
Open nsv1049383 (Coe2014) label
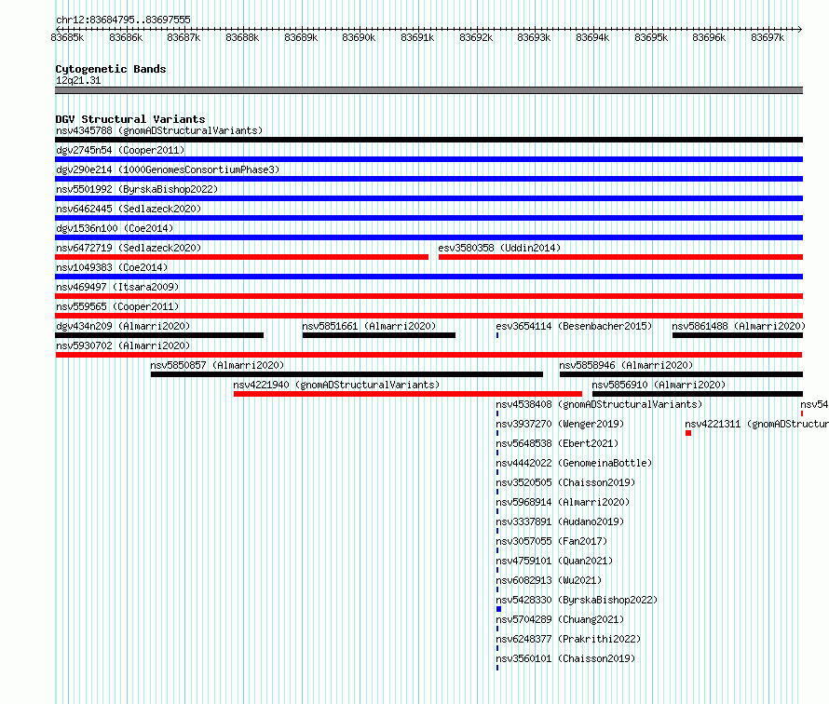coord(112,267)
